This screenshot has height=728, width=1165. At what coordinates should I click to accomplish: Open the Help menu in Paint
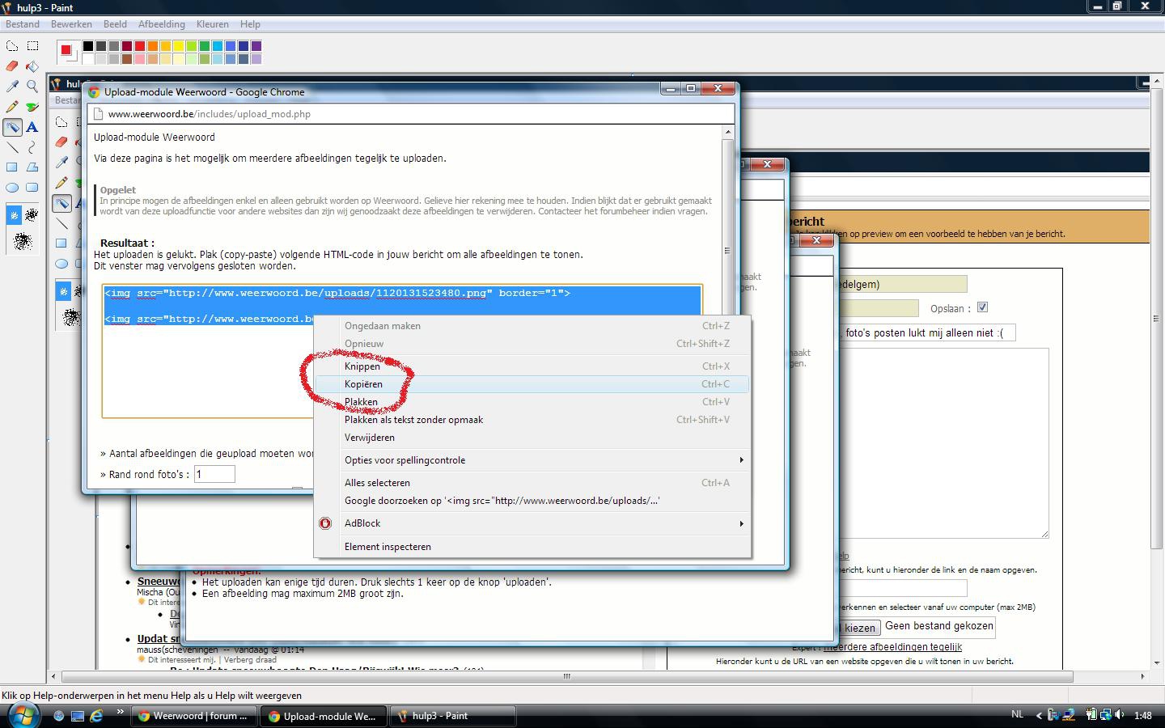(x=250, y=24)
